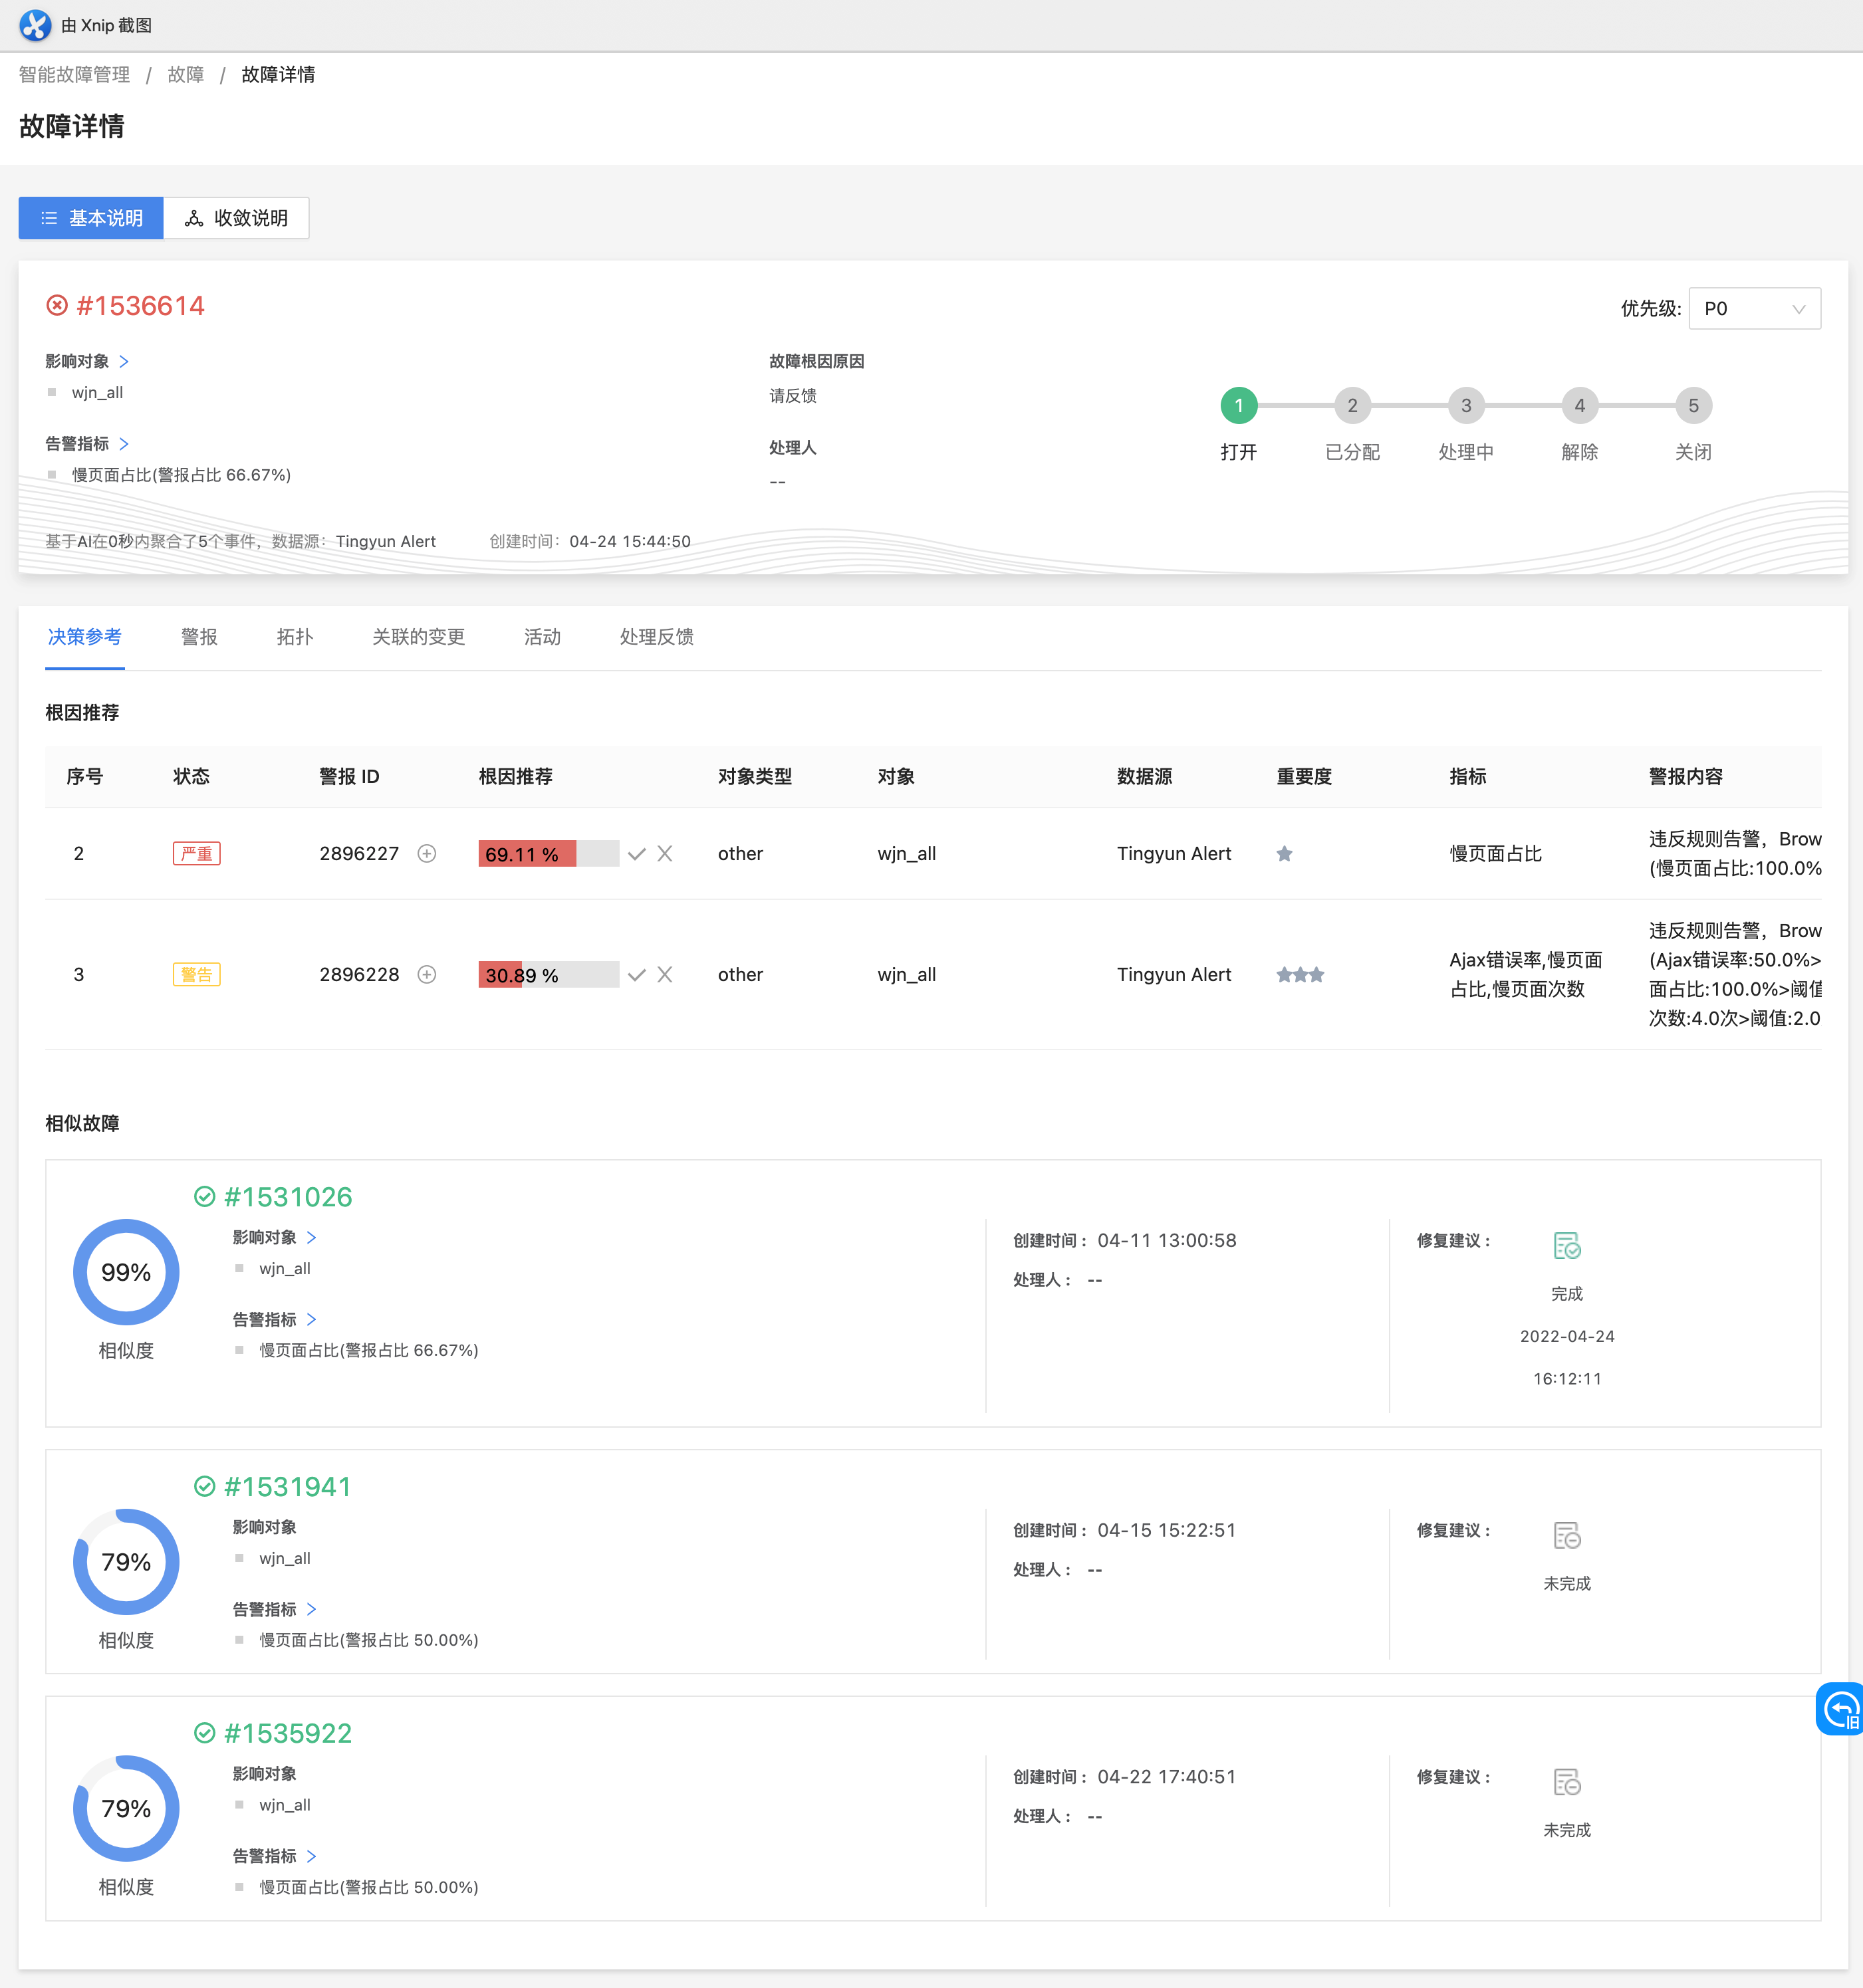Click 慢页面占比 metric in row 2896227
Screen dimensions: 1863x1988
click(1495, 853)
